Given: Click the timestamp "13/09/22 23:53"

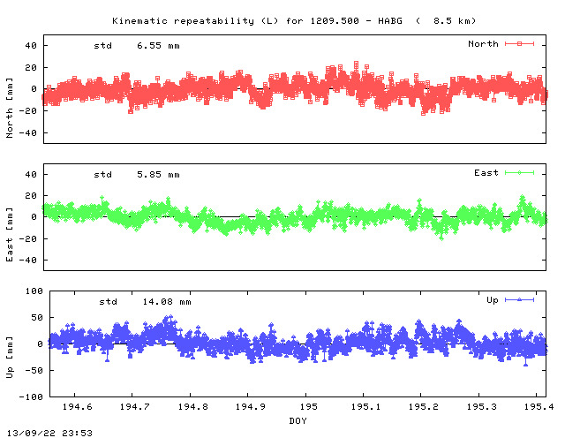Looking at the screenshot, I should [49, 433].
